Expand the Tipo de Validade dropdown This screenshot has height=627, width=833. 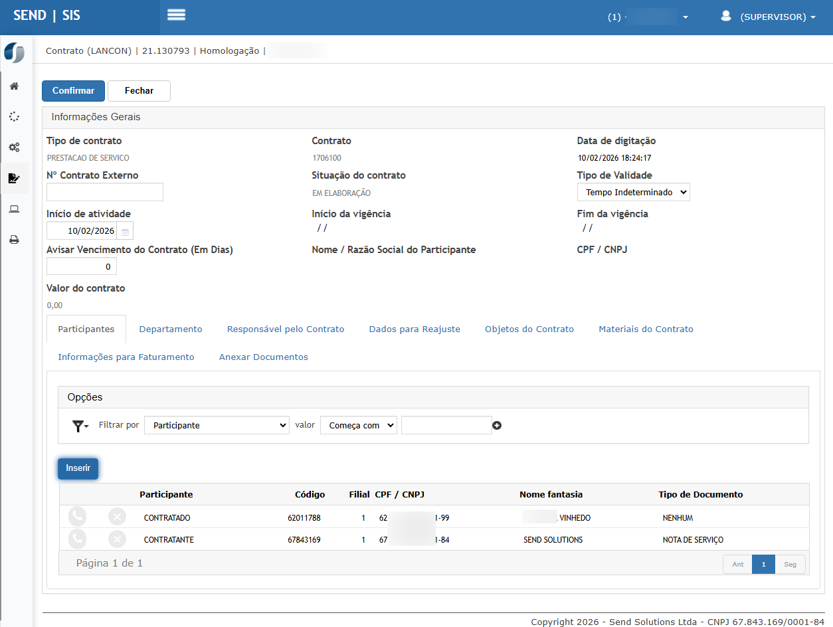[633, 193]
